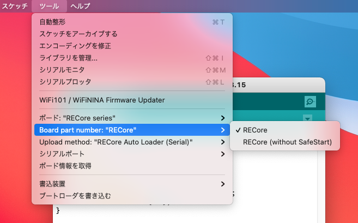Viewport: 358px width, 223px height.
Task: Open the Serial Monitor magnifier icon
Action: [310, 101]
